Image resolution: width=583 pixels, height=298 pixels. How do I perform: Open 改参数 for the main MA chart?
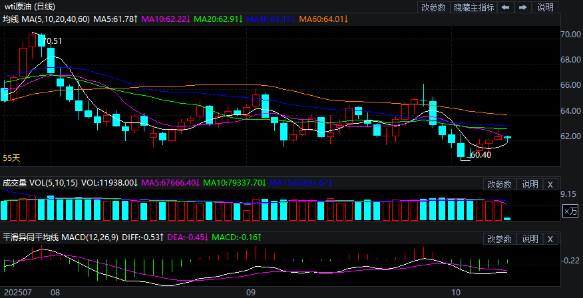coord(434,7)
